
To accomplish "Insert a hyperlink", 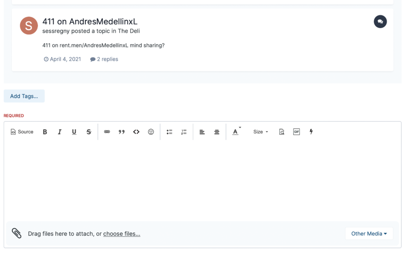I will click(x=107, y=132).
